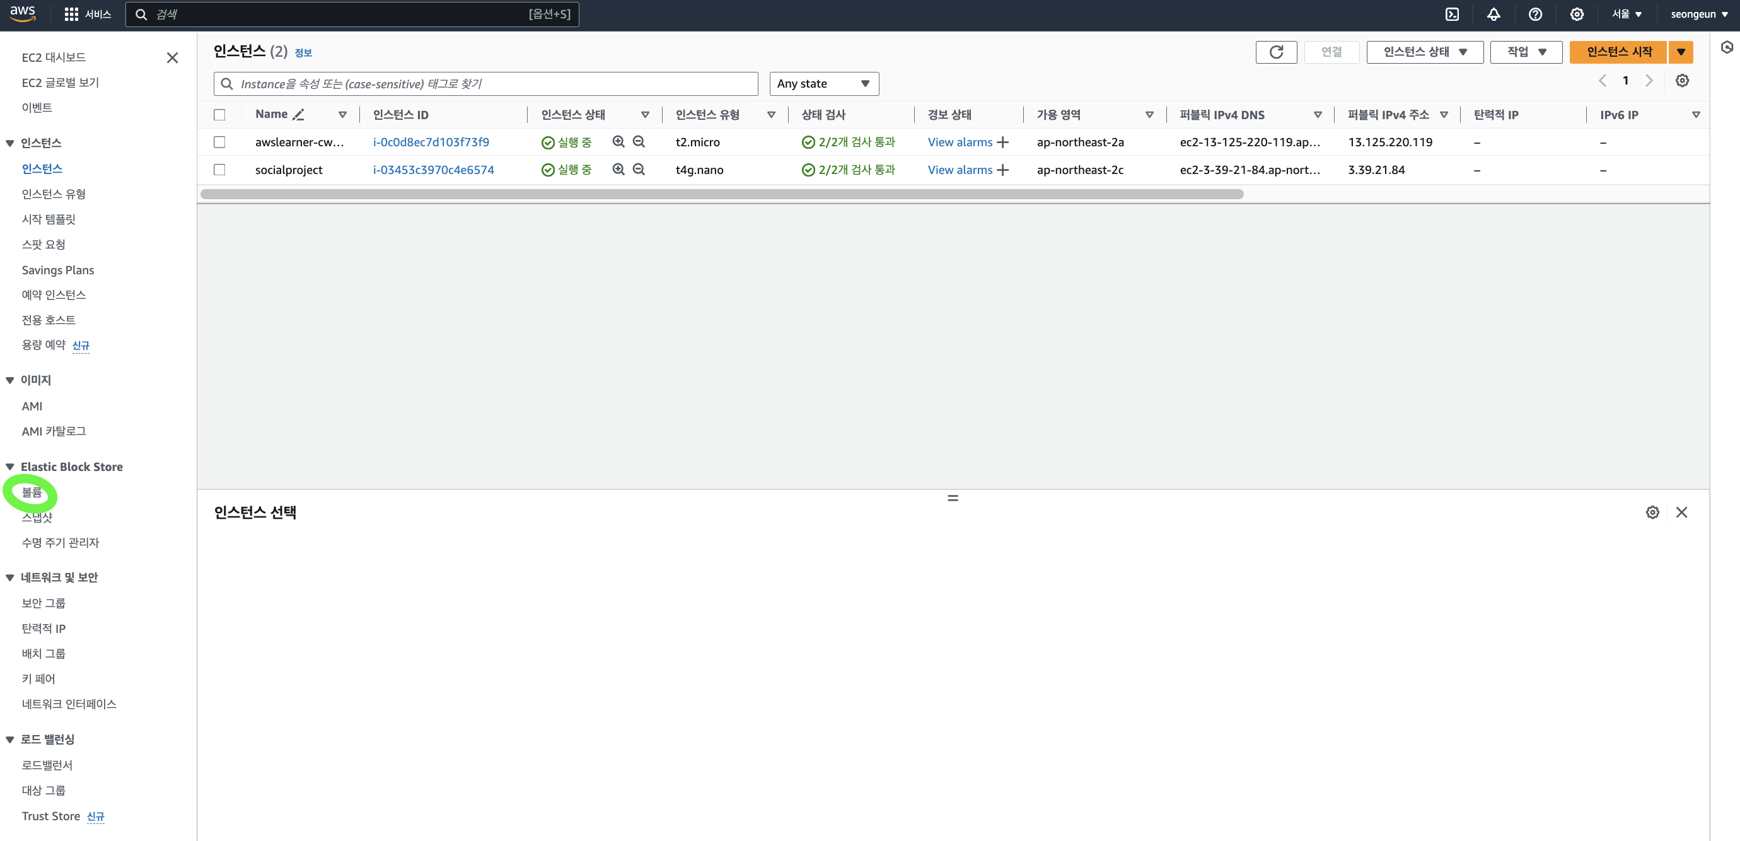Go to the previous results page

click(1602, 81)
